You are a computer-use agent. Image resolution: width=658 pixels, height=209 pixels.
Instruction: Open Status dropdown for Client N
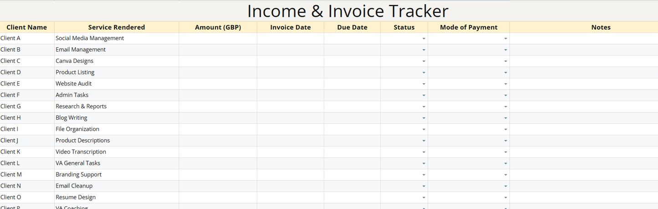tap(423, 187)
